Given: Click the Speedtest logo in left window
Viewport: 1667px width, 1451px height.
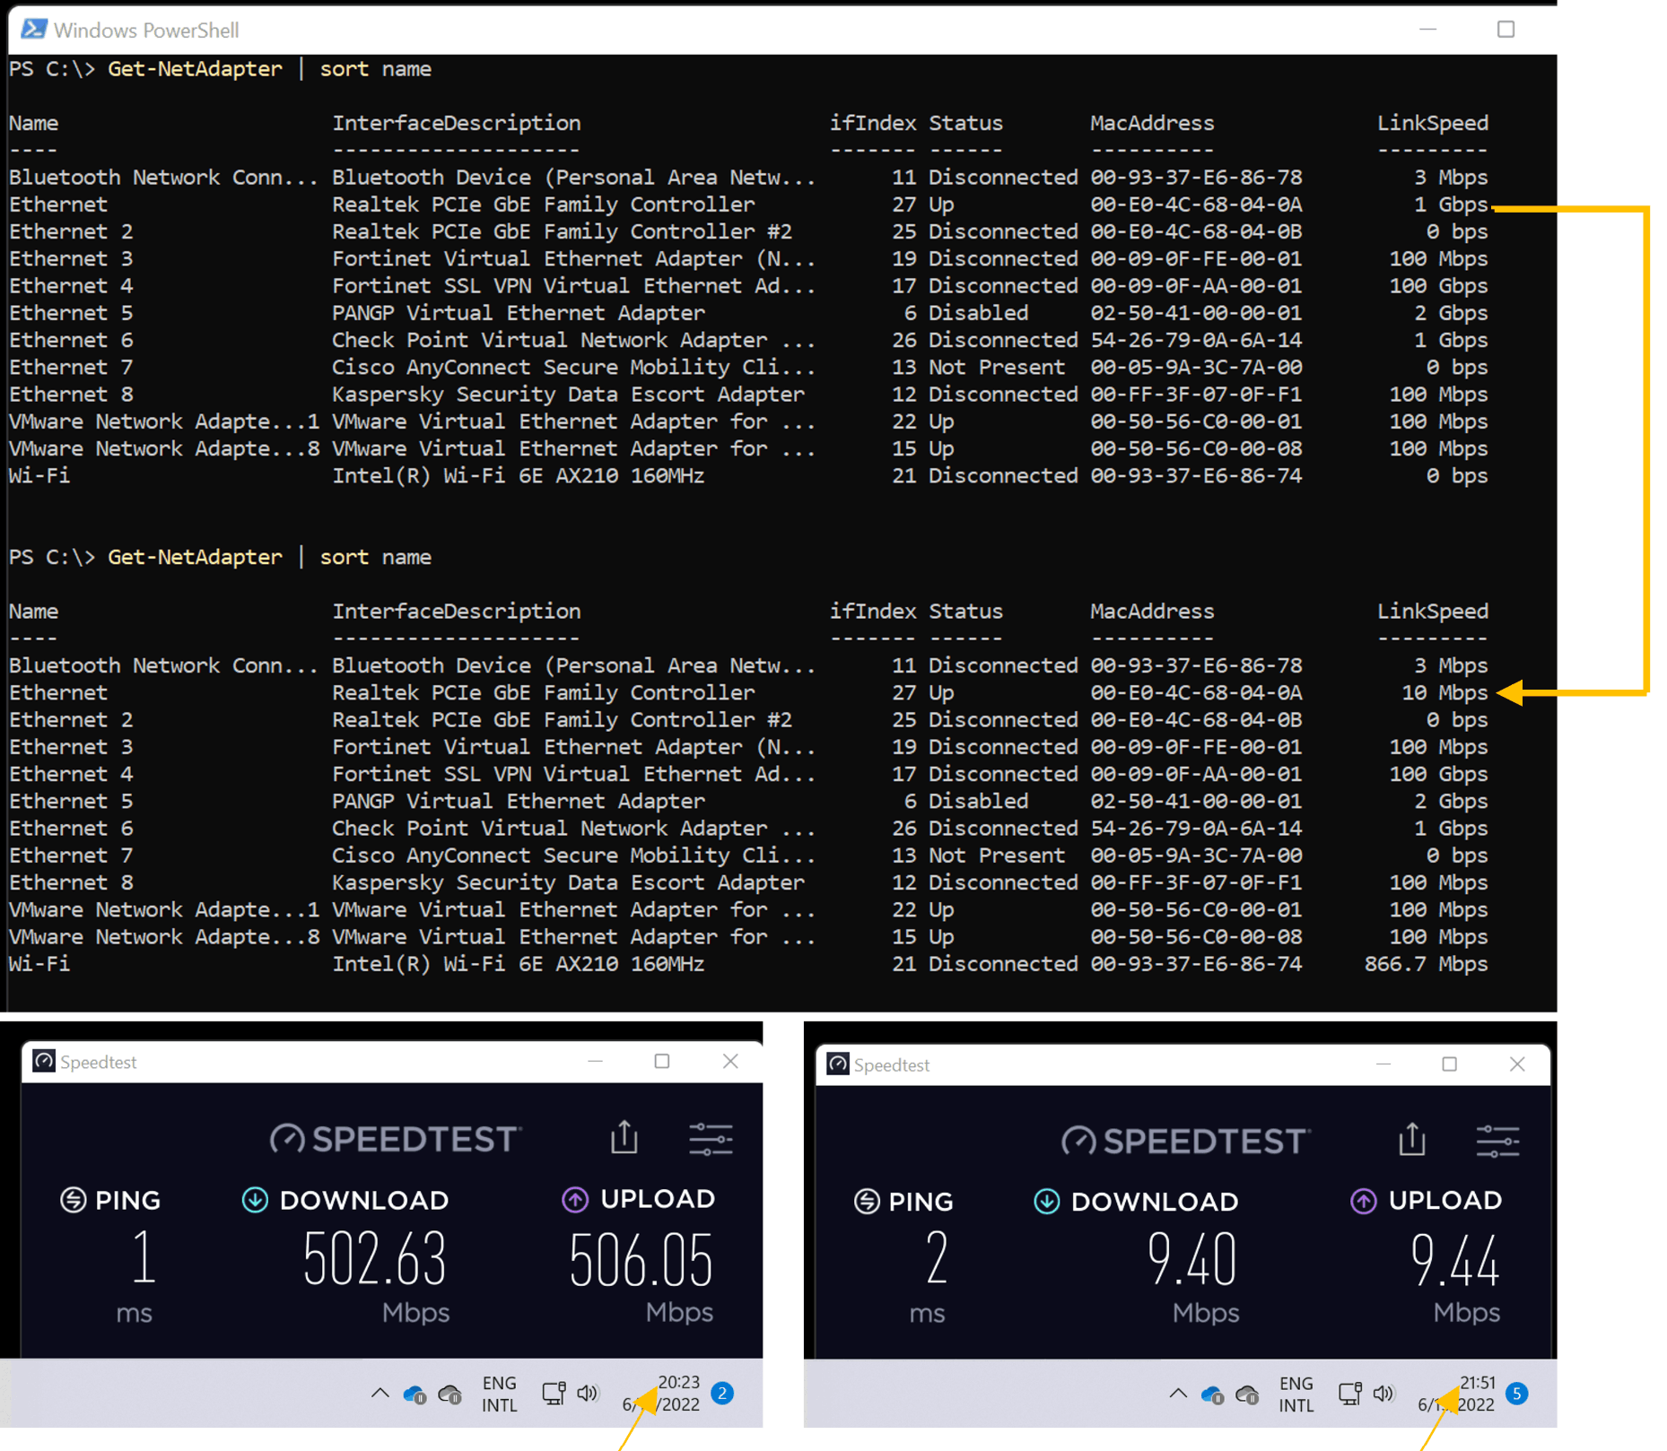Looking at the screenshot, I should pyautogui.click(x=395, y=1139).
